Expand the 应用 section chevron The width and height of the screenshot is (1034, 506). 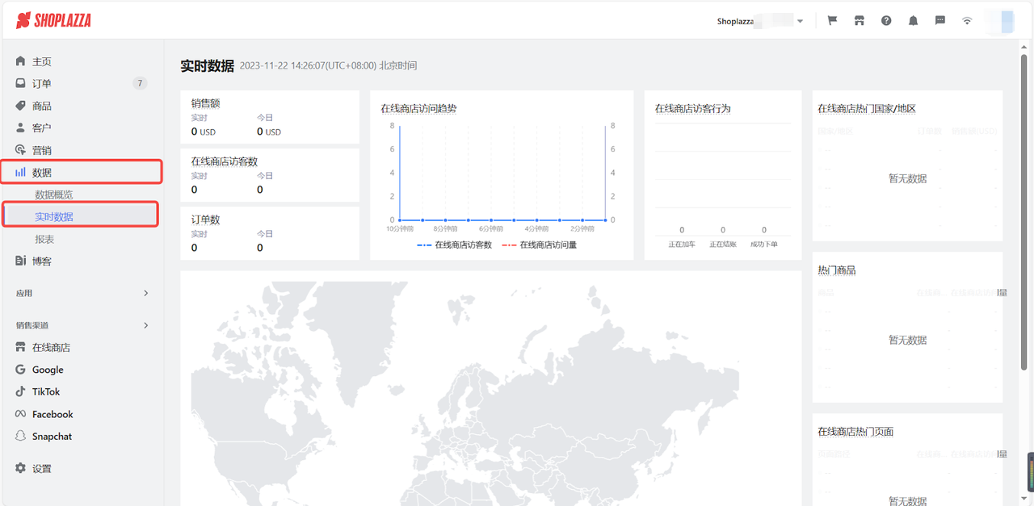146,293
